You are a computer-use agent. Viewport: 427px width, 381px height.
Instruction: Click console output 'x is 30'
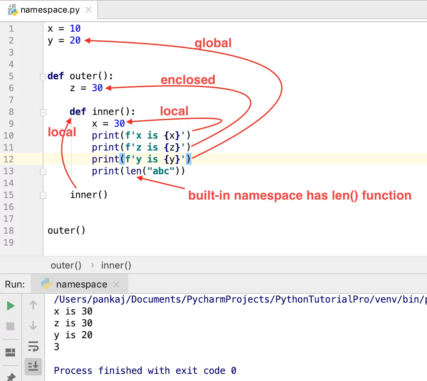click(x=73, y=311)
